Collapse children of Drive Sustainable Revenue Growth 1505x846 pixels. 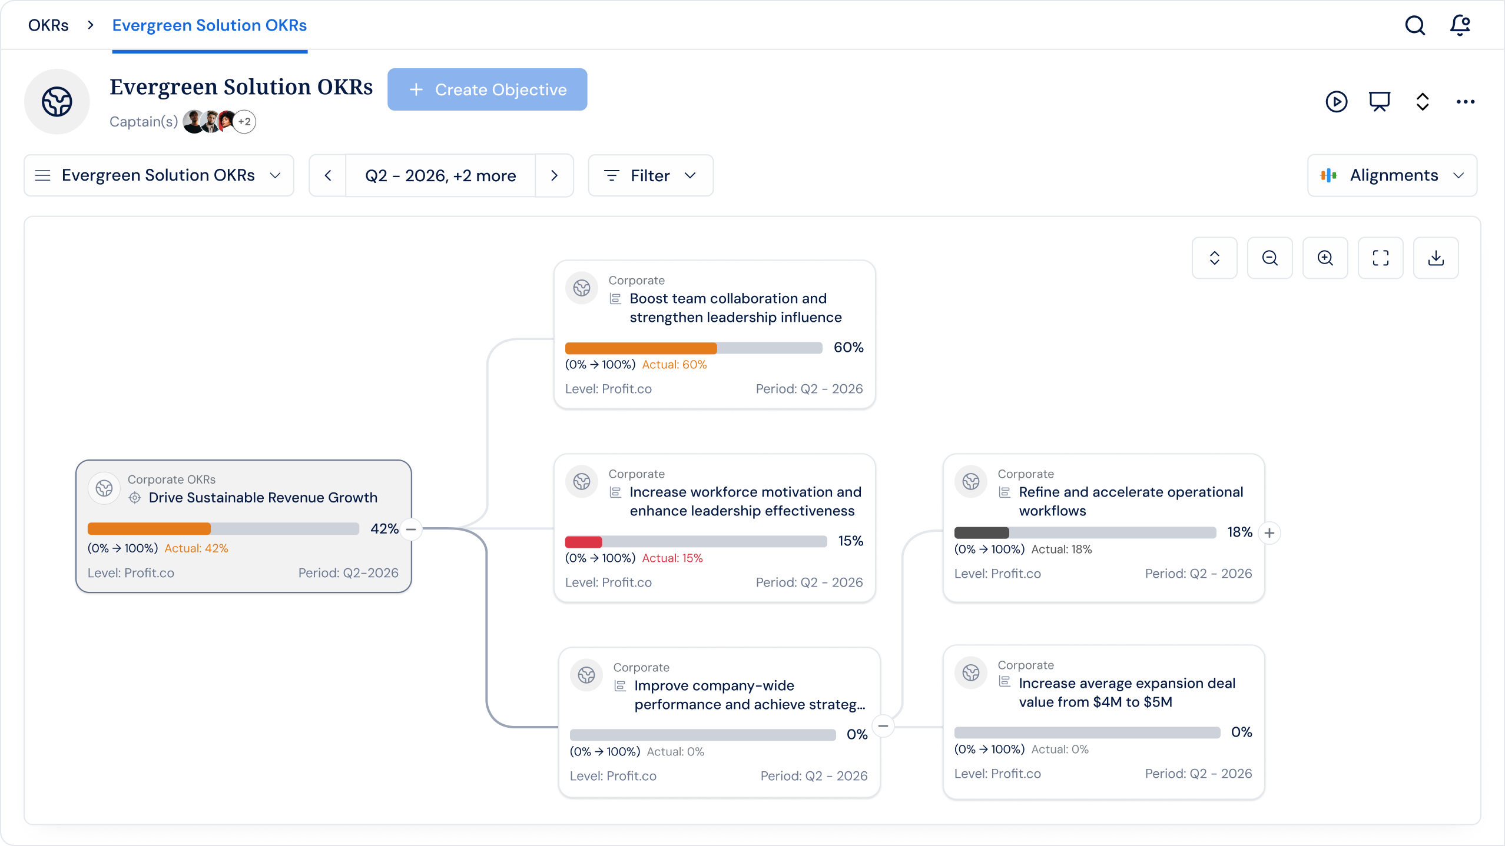(411, 529)
